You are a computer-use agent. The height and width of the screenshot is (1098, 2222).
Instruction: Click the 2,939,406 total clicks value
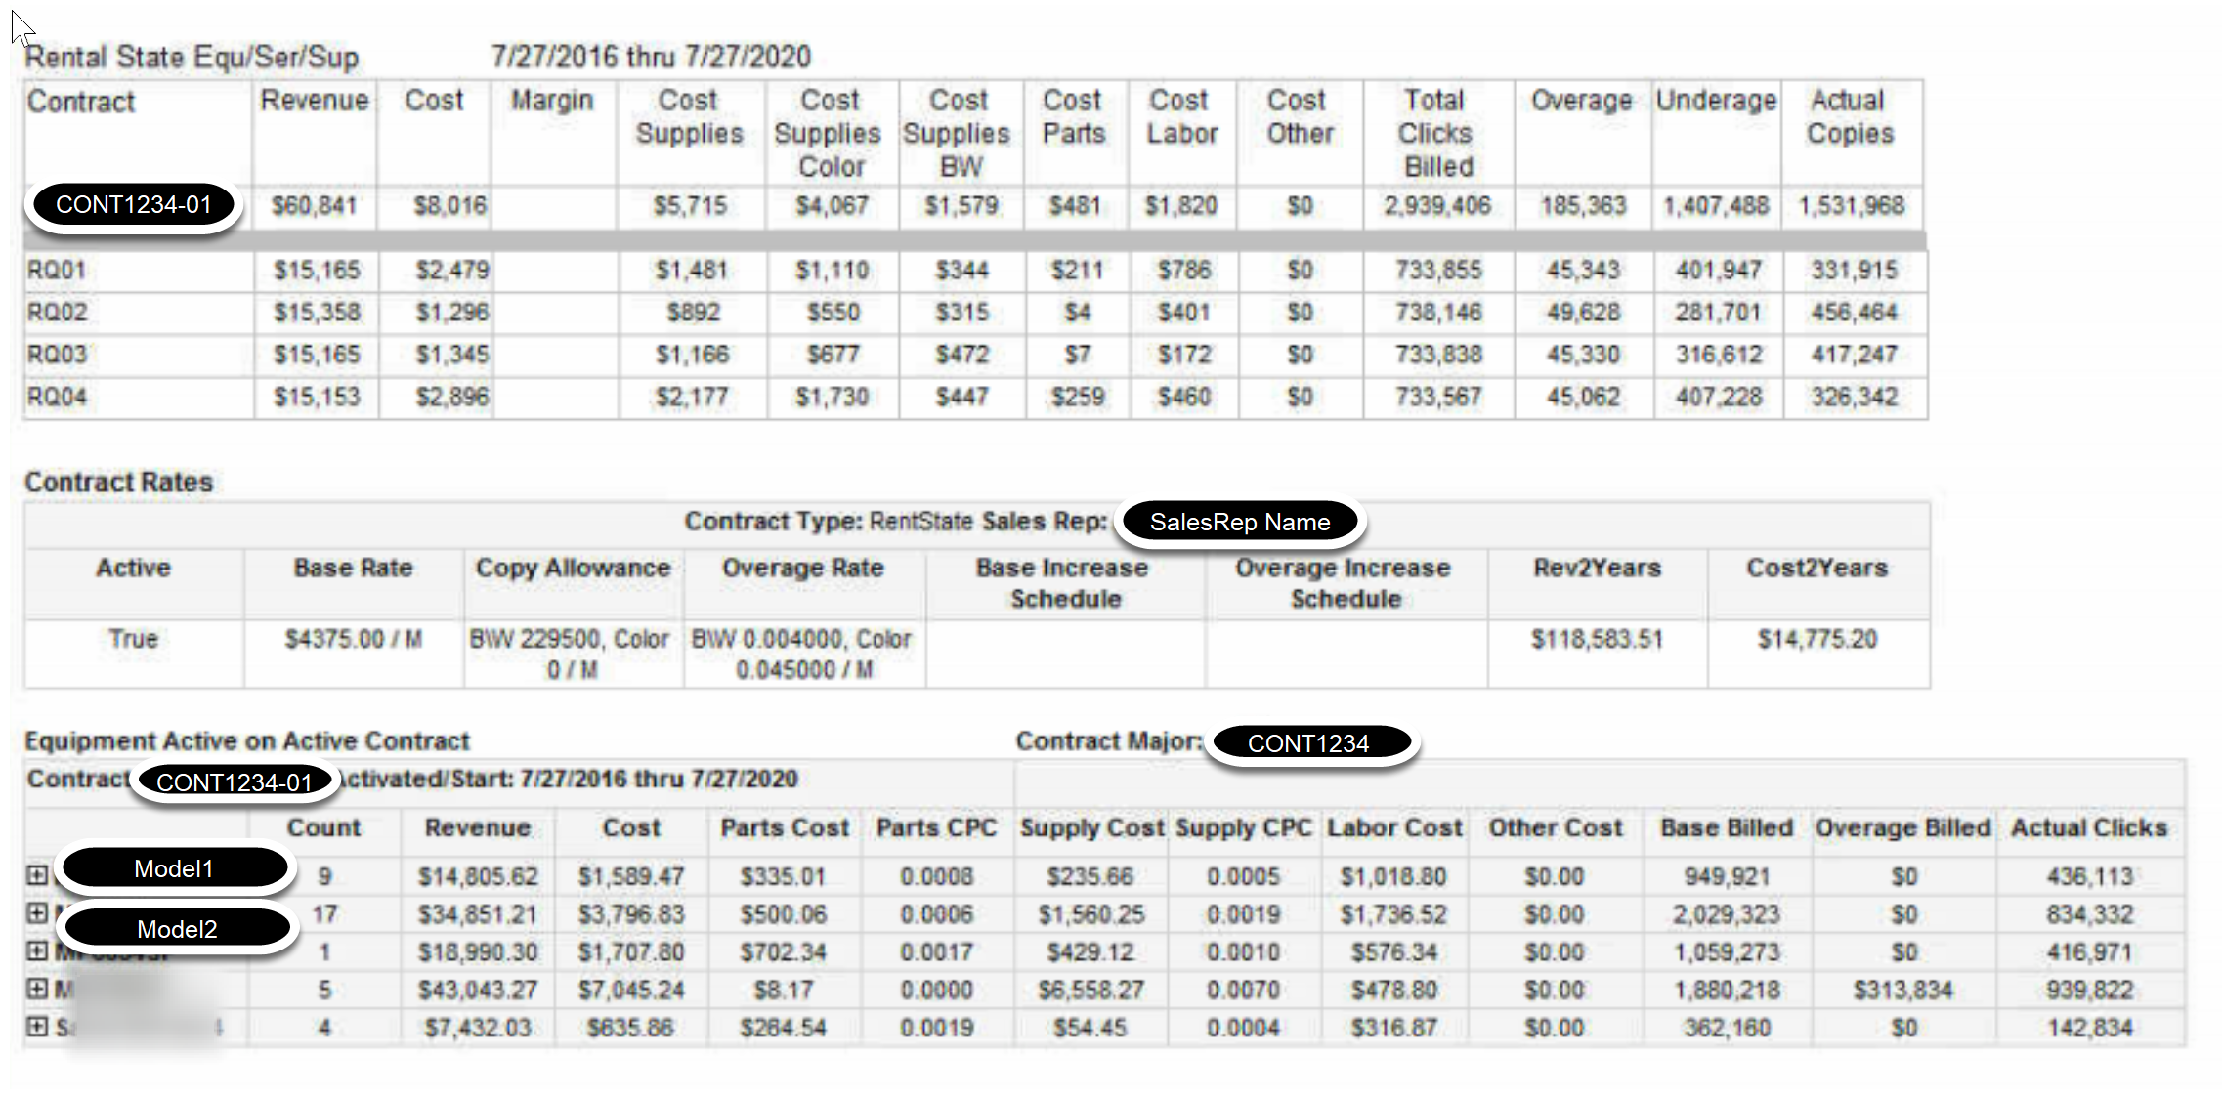(1437, 206)
